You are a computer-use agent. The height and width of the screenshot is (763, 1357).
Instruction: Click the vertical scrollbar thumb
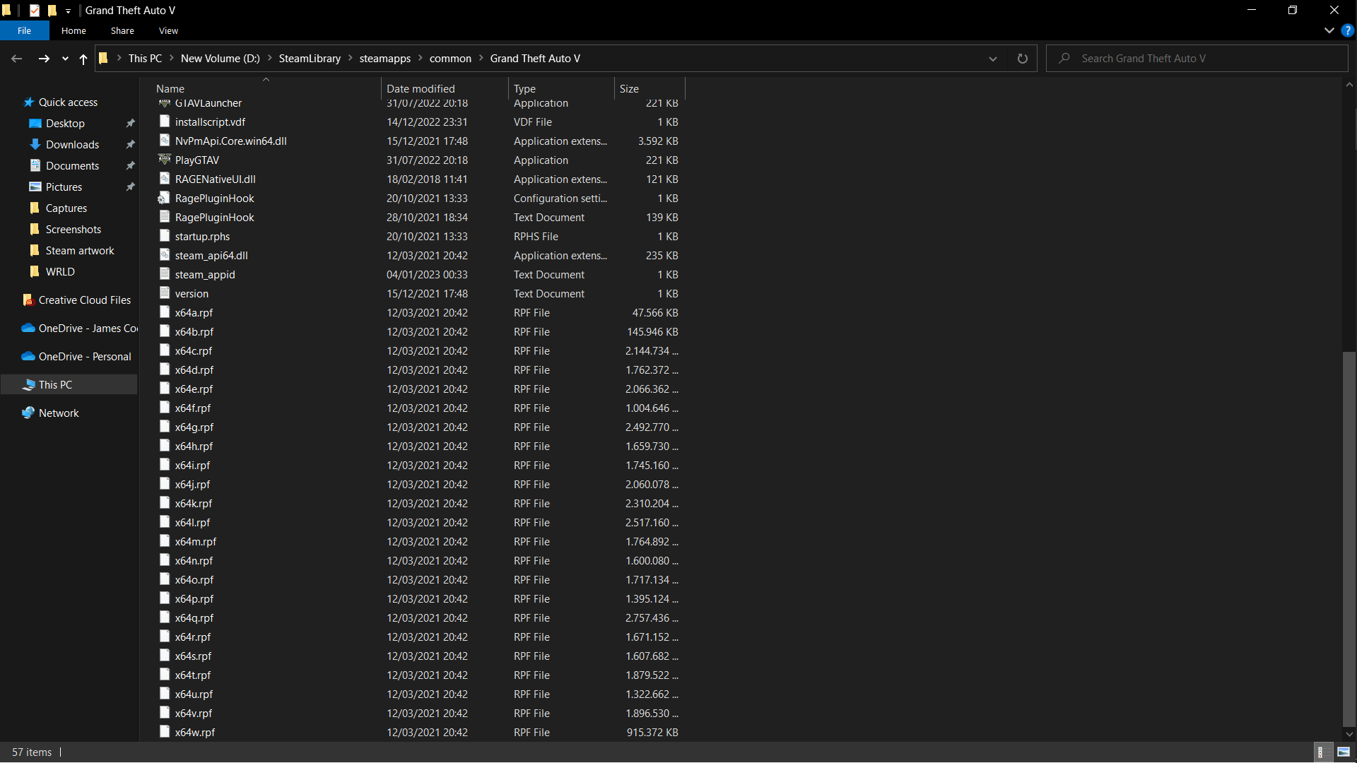tap(1349, 538)
